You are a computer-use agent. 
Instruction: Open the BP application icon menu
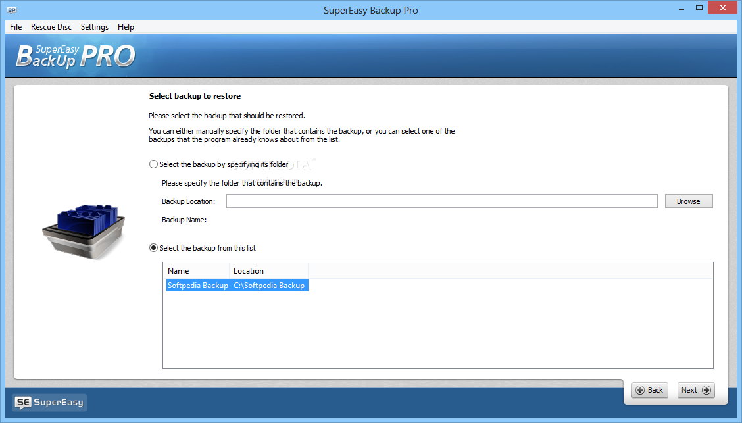(x=12, y=10)
